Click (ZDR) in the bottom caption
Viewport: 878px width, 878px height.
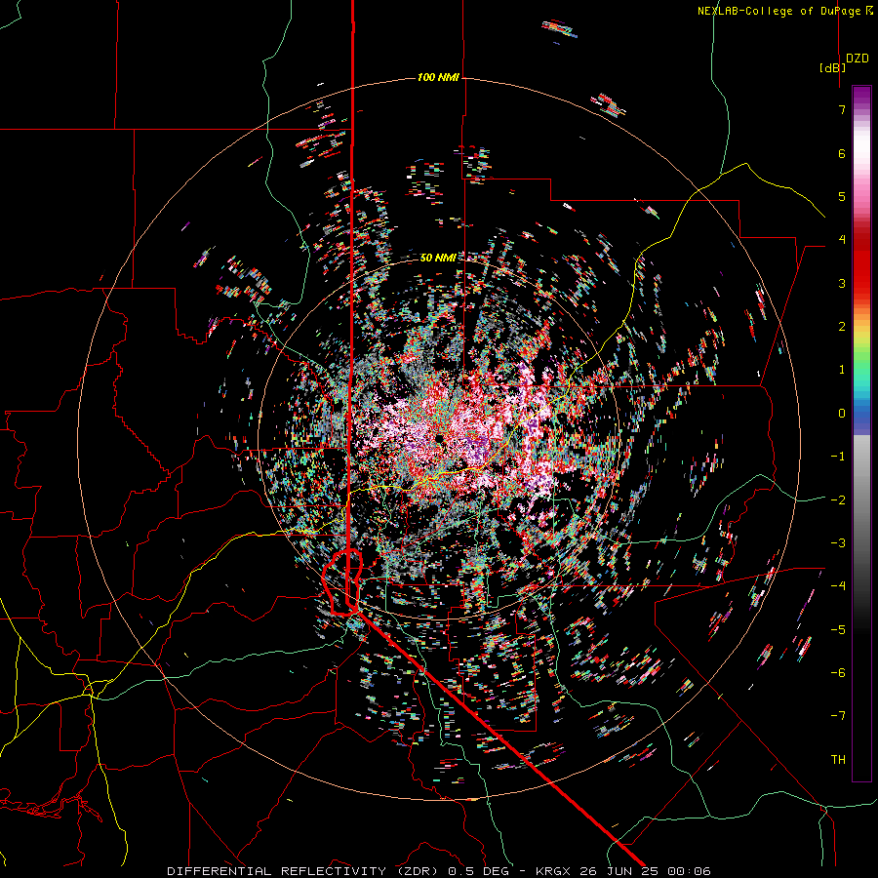click(x=418, y=871)
